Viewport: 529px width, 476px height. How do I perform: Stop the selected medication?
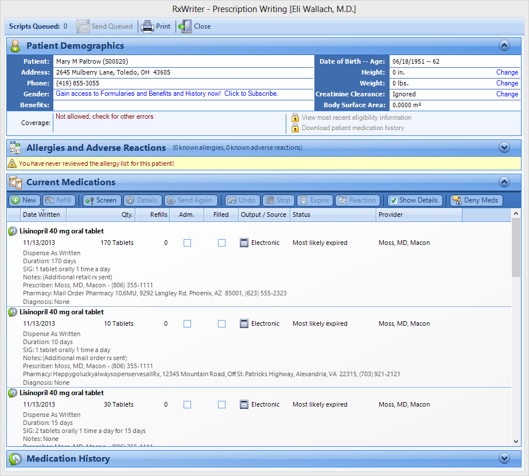(279, 200)
